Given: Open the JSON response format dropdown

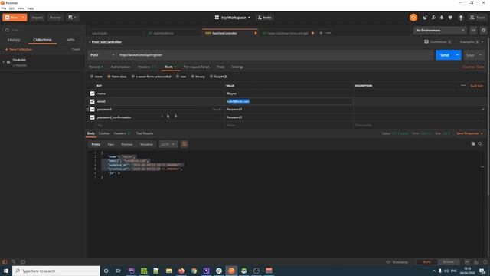Looking at the screenshot, I should (x=168, y=144).
